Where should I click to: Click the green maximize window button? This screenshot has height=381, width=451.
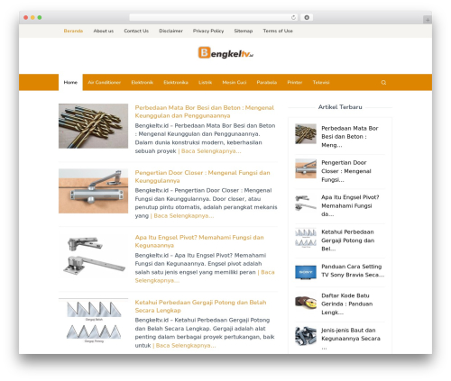(40, 17)
